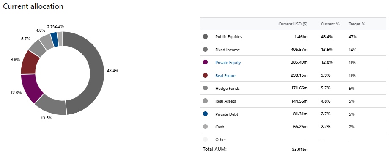Click the dark red Real Estate legend dot

pyautogui.click(x=205, y=75)
